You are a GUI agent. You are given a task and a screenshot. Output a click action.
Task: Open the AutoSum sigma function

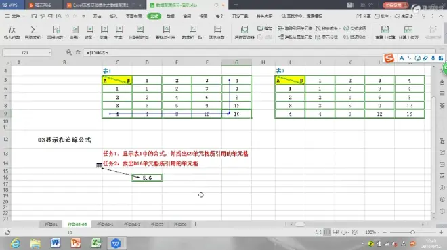[x=33, y=32]
